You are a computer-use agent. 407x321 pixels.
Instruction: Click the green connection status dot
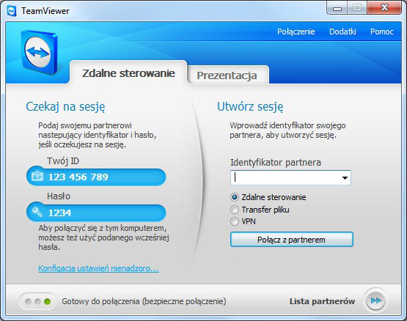click(x=47, y=301)
